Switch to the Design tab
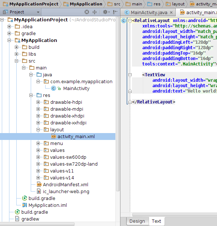 [137, 221]
